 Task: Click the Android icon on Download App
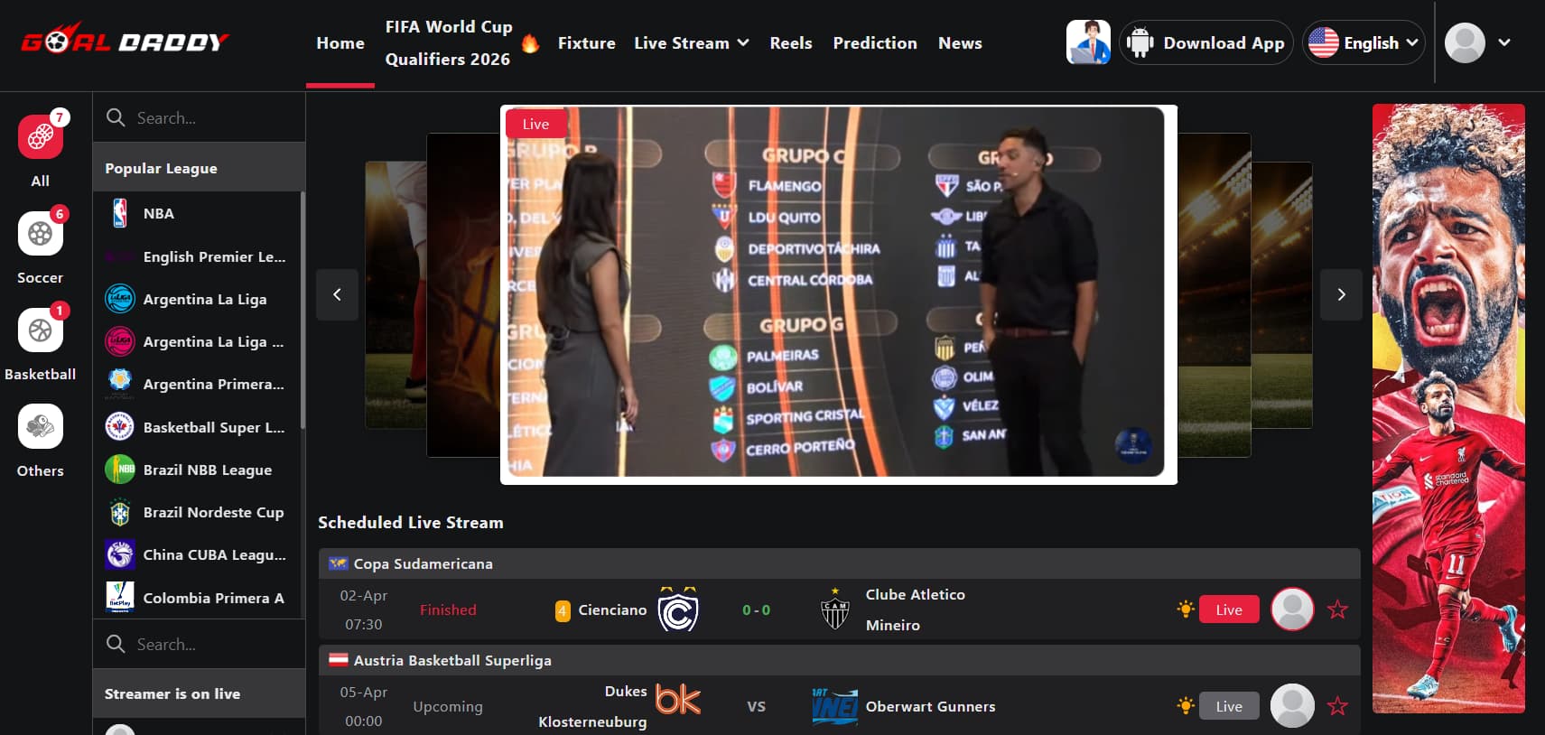click(x=1140, y=42)
